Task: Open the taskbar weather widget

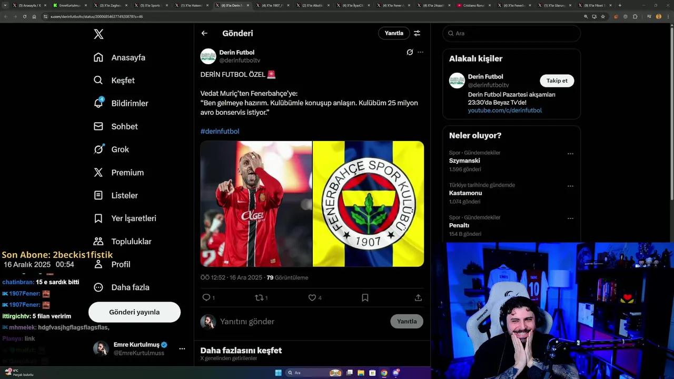Action: pos(19,373)
